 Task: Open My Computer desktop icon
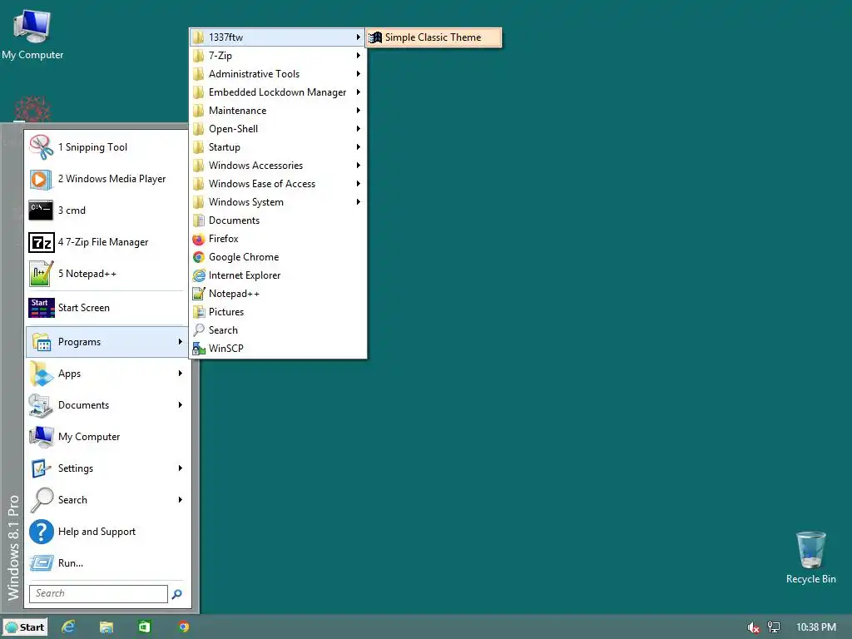click(32, 26)
